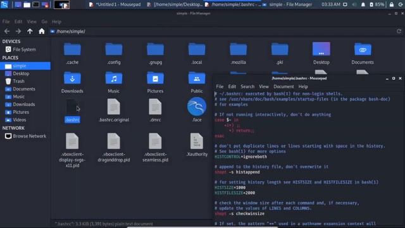Image resolution: width=405 pixels, height=228 pixels.
Task: Open File Manager View menu
Action: pos(32,22)
